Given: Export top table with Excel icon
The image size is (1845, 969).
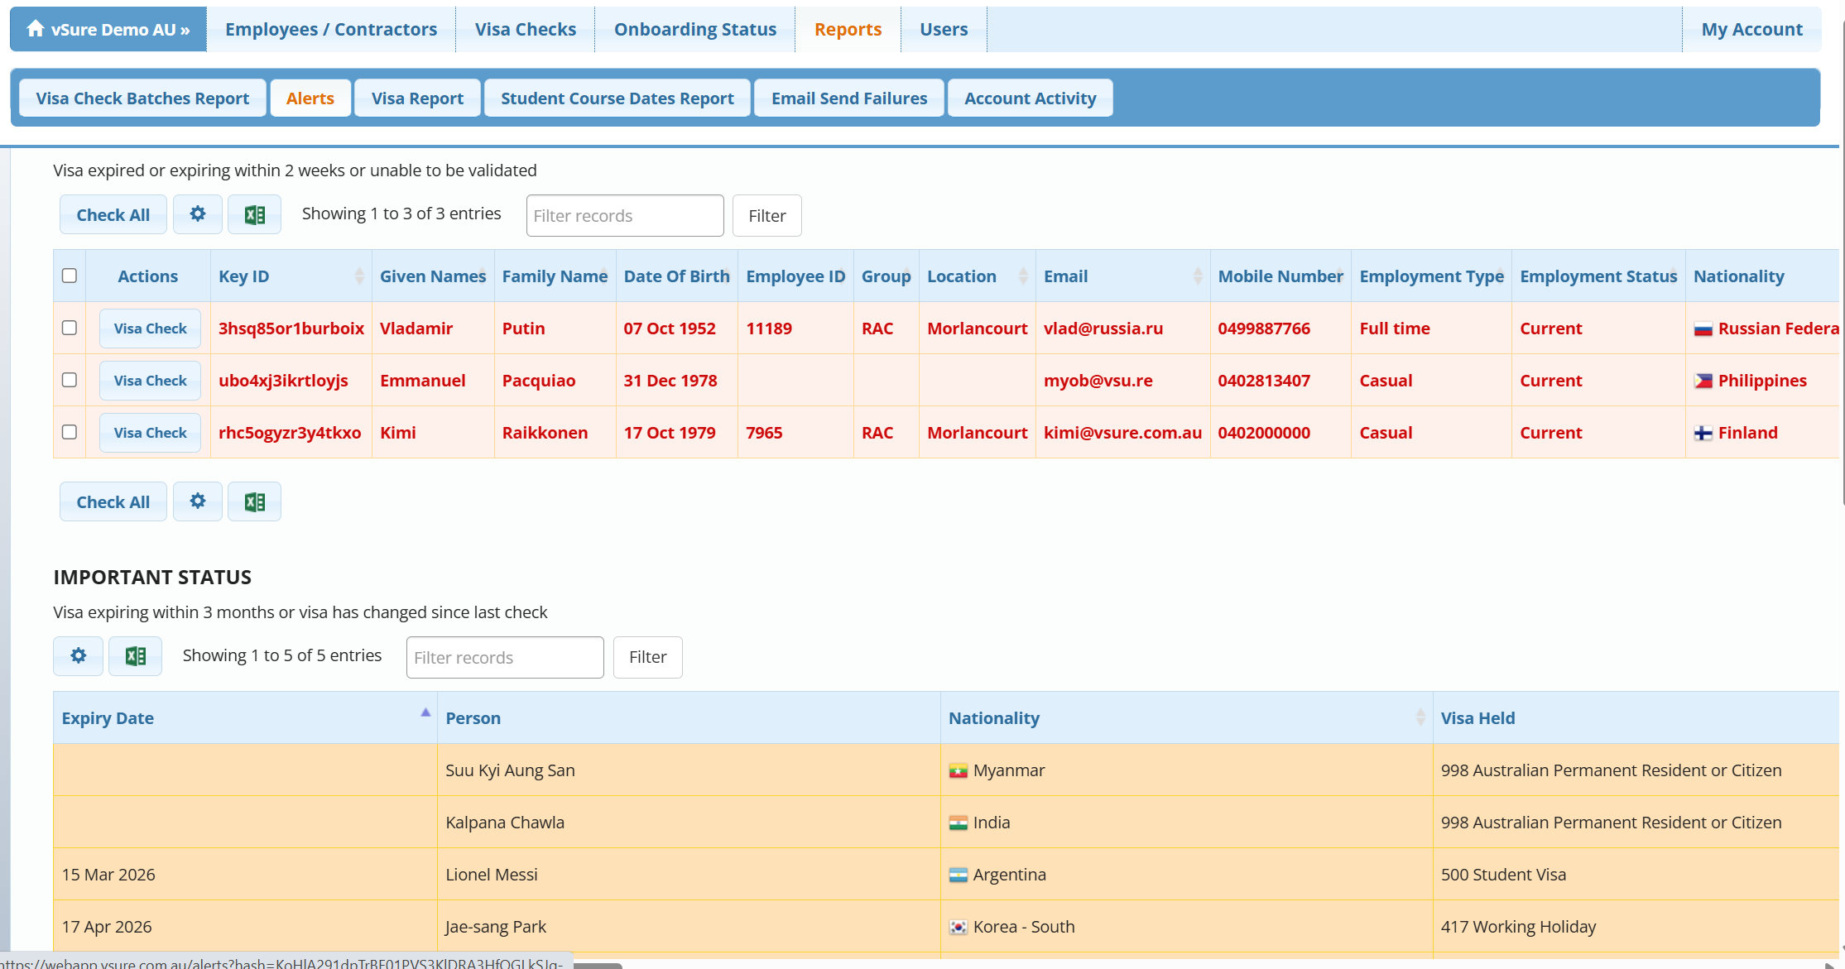Looking at the screenshot, I should [254, 215].
